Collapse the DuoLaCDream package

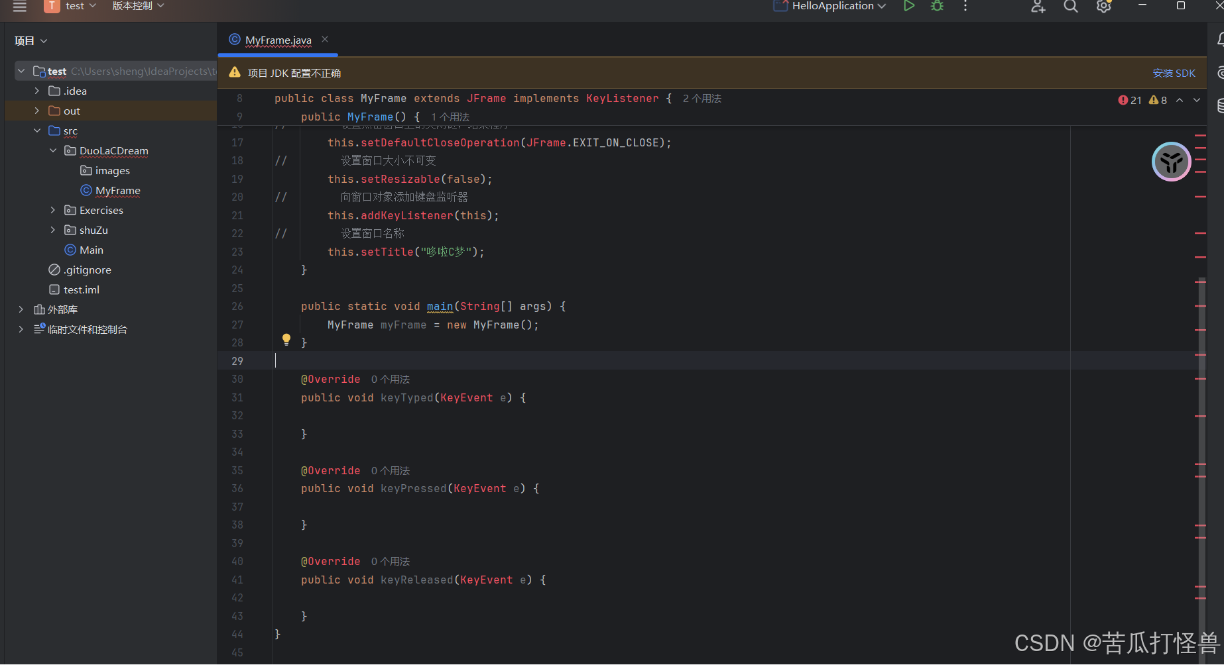point(53,150)
